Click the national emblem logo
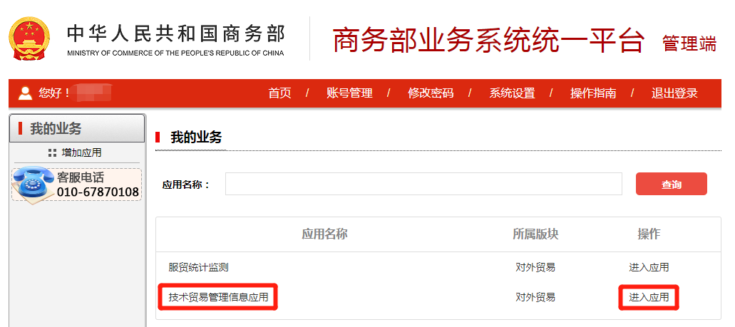 pos(29,38)
